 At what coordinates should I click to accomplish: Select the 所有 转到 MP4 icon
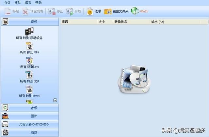coord(29,46)
